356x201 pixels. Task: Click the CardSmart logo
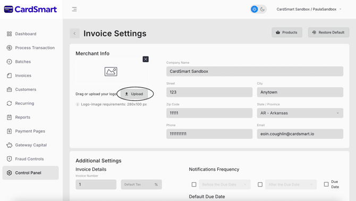tap(30, 10)
